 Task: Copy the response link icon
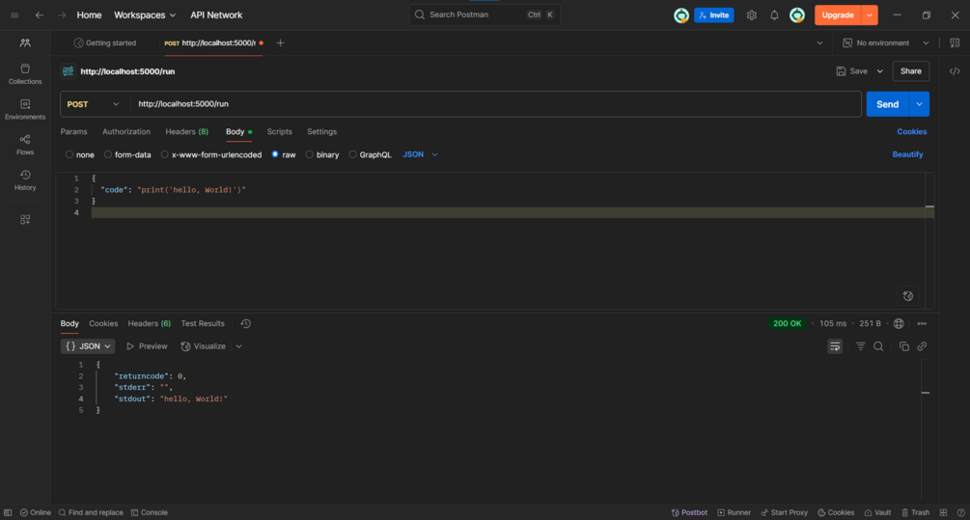click(x=922, y=346)
